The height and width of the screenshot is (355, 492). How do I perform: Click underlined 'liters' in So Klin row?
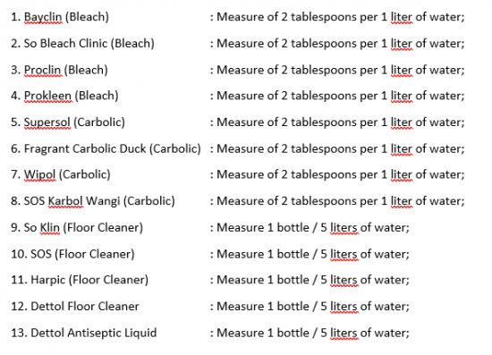344,228
